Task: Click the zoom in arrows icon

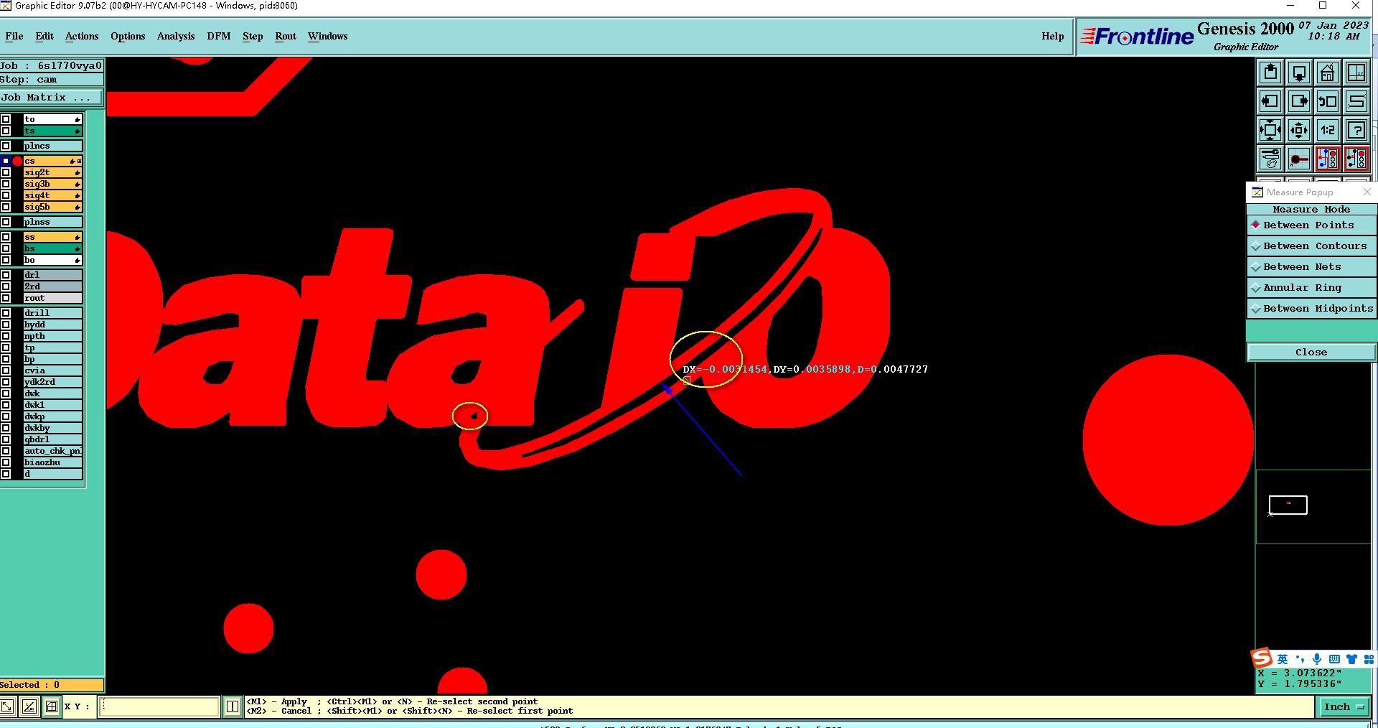Action: (1270, 130)
